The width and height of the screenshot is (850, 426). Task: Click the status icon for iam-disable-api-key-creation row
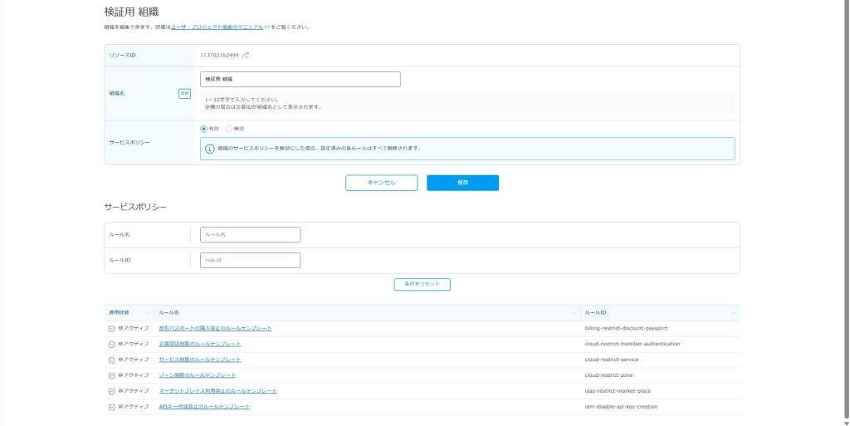[x=112, y=407]
